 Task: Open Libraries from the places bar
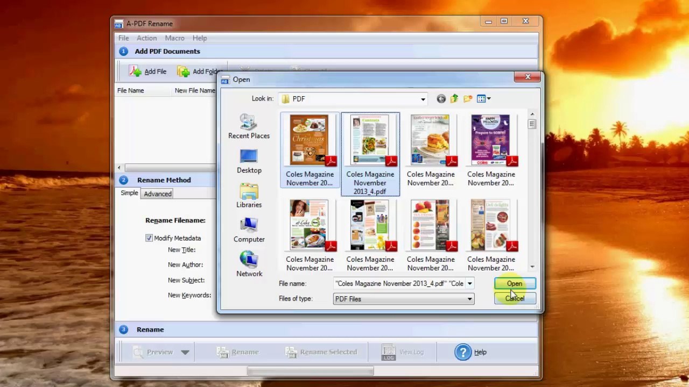pos(249,196)
